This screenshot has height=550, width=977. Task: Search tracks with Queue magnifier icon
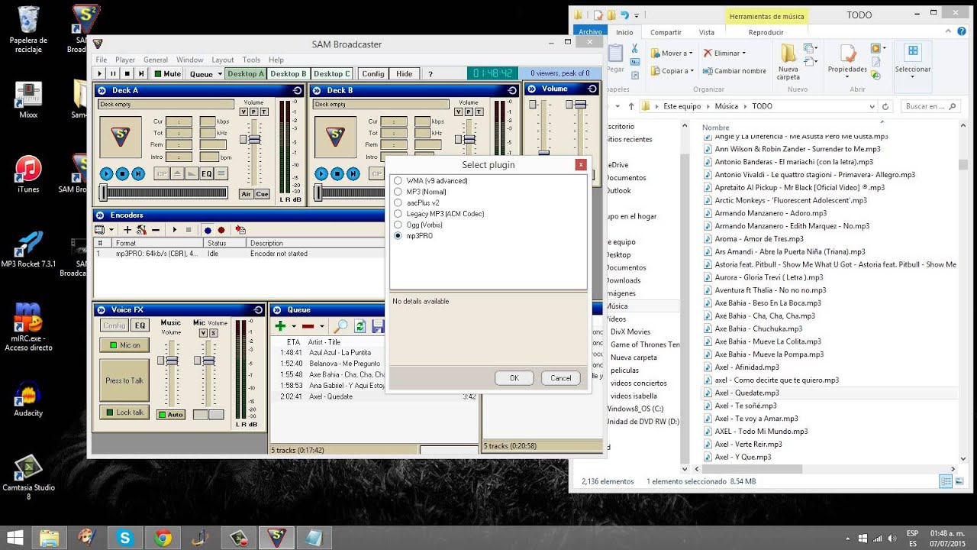[341, 326]
